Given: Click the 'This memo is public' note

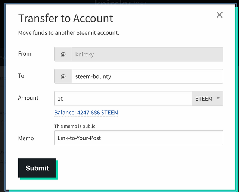Looking at the screenshot, I should pyautogui.click(x=75, y=126).
